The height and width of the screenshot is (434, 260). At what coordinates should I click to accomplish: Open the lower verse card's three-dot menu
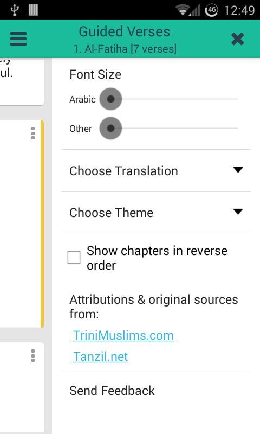click(x=33, y=356)
